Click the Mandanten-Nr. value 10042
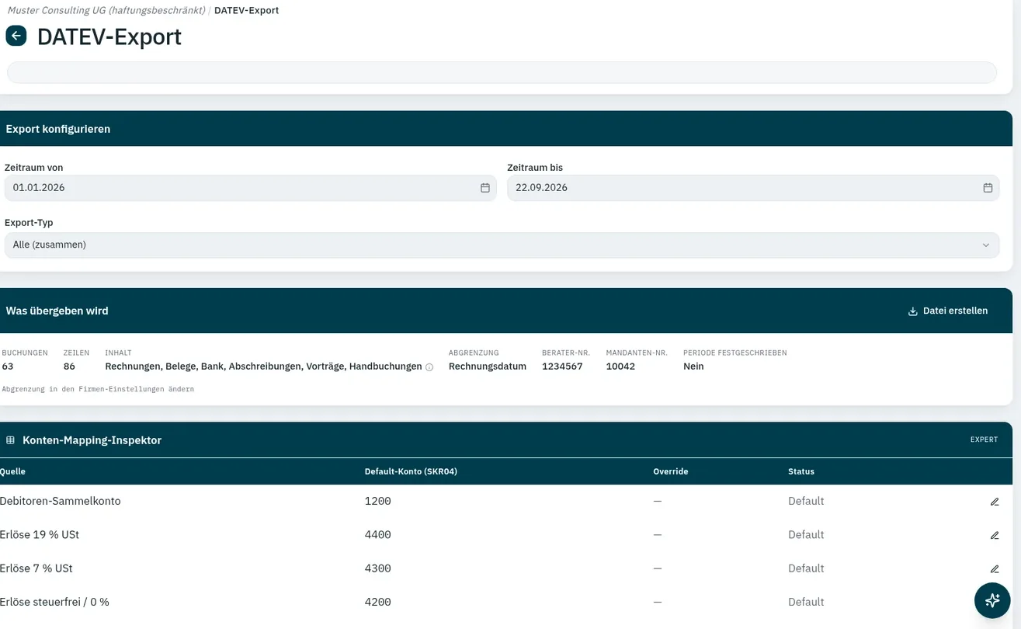 click(x=620, y=367)
